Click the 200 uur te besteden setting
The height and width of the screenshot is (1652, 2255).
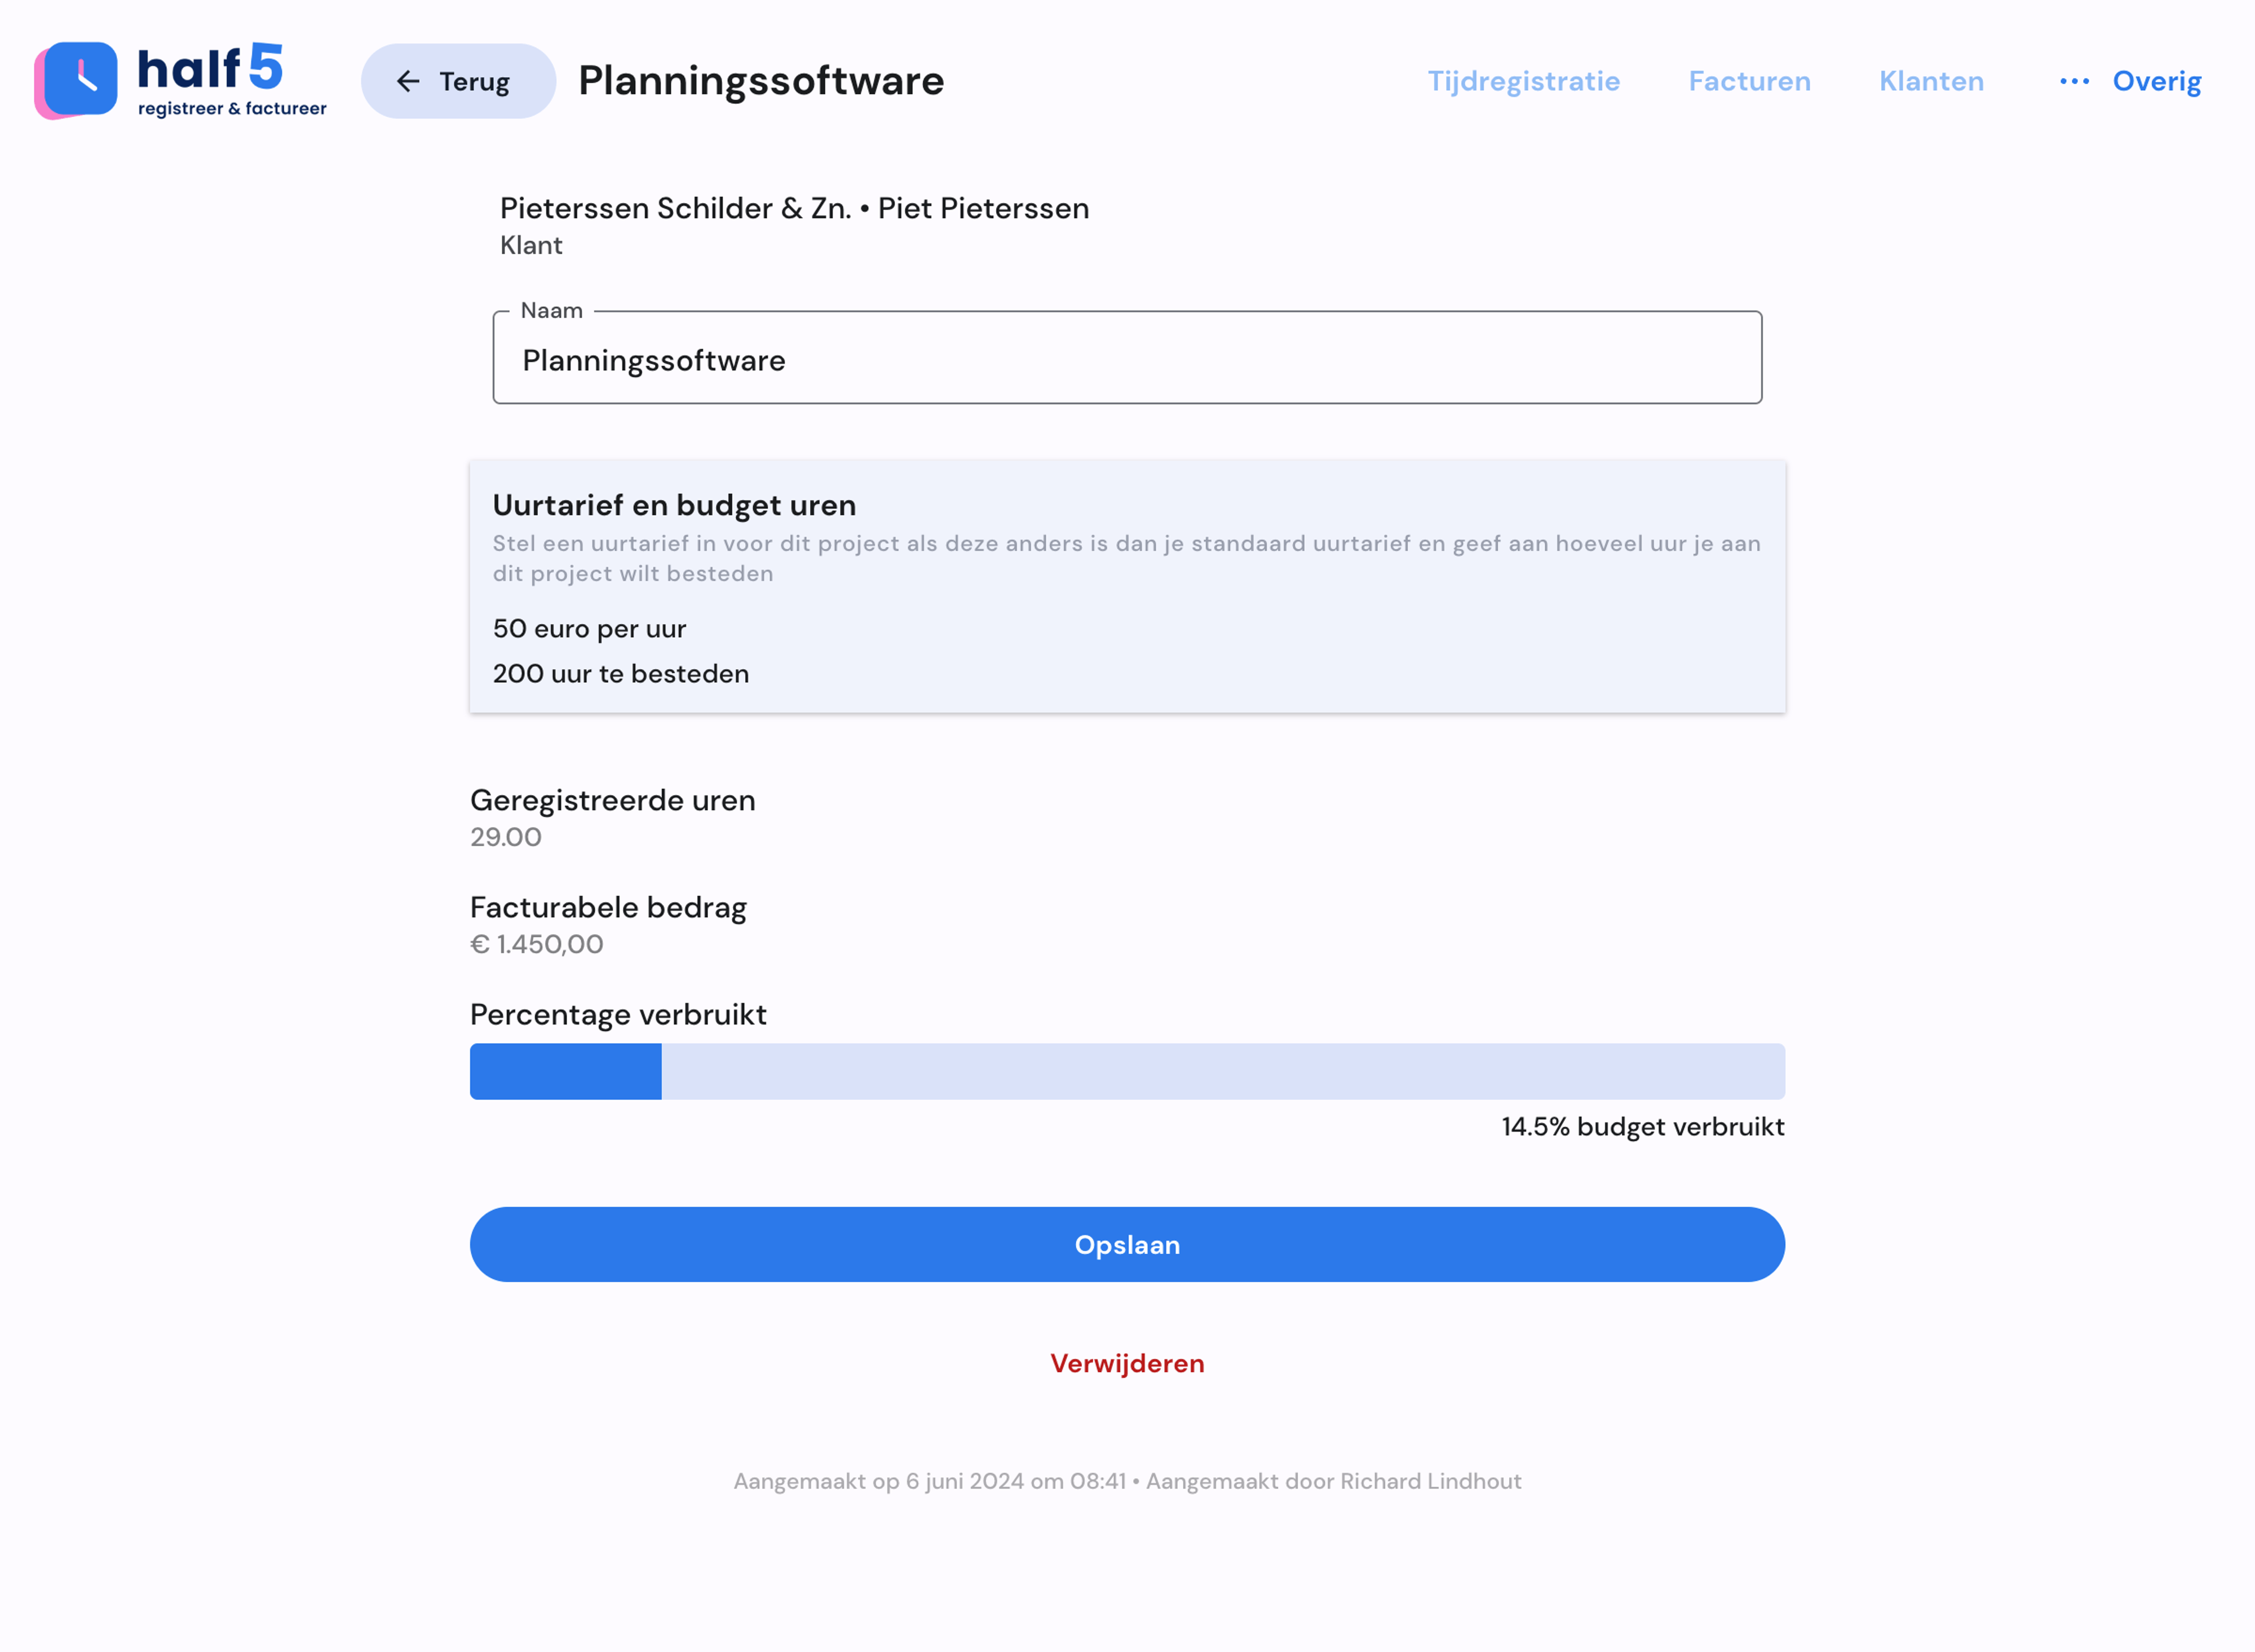621,673
